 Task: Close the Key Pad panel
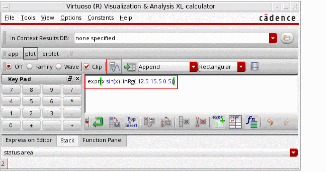[x=77, y=79]
